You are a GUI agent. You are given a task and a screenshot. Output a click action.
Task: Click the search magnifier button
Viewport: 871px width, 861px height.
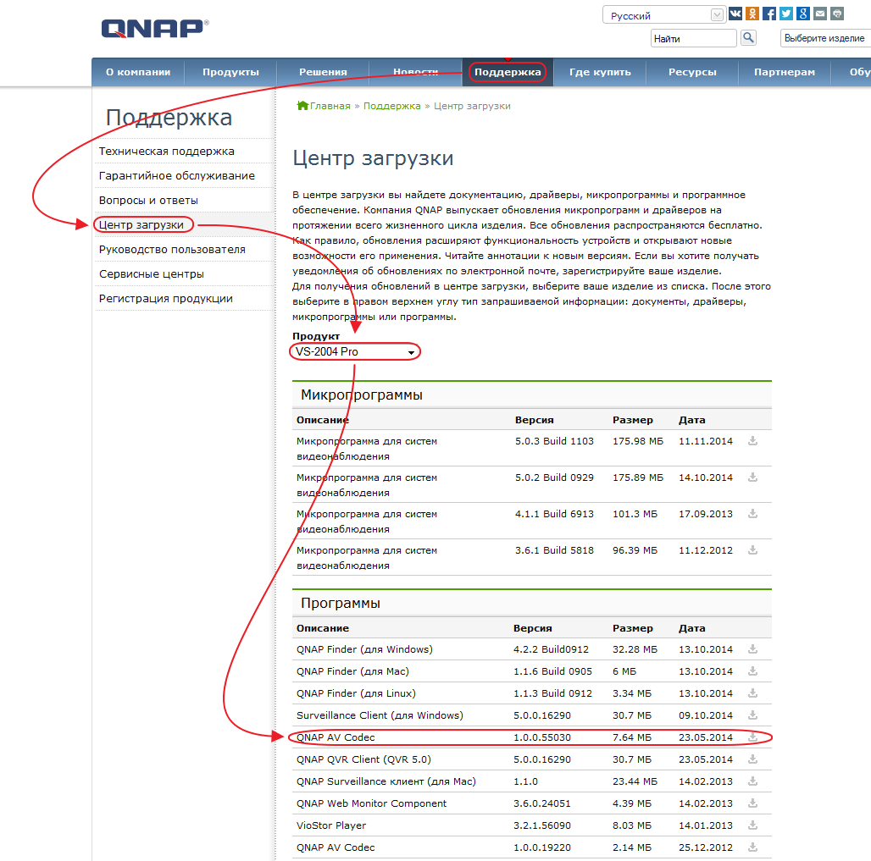coord(748,38)
